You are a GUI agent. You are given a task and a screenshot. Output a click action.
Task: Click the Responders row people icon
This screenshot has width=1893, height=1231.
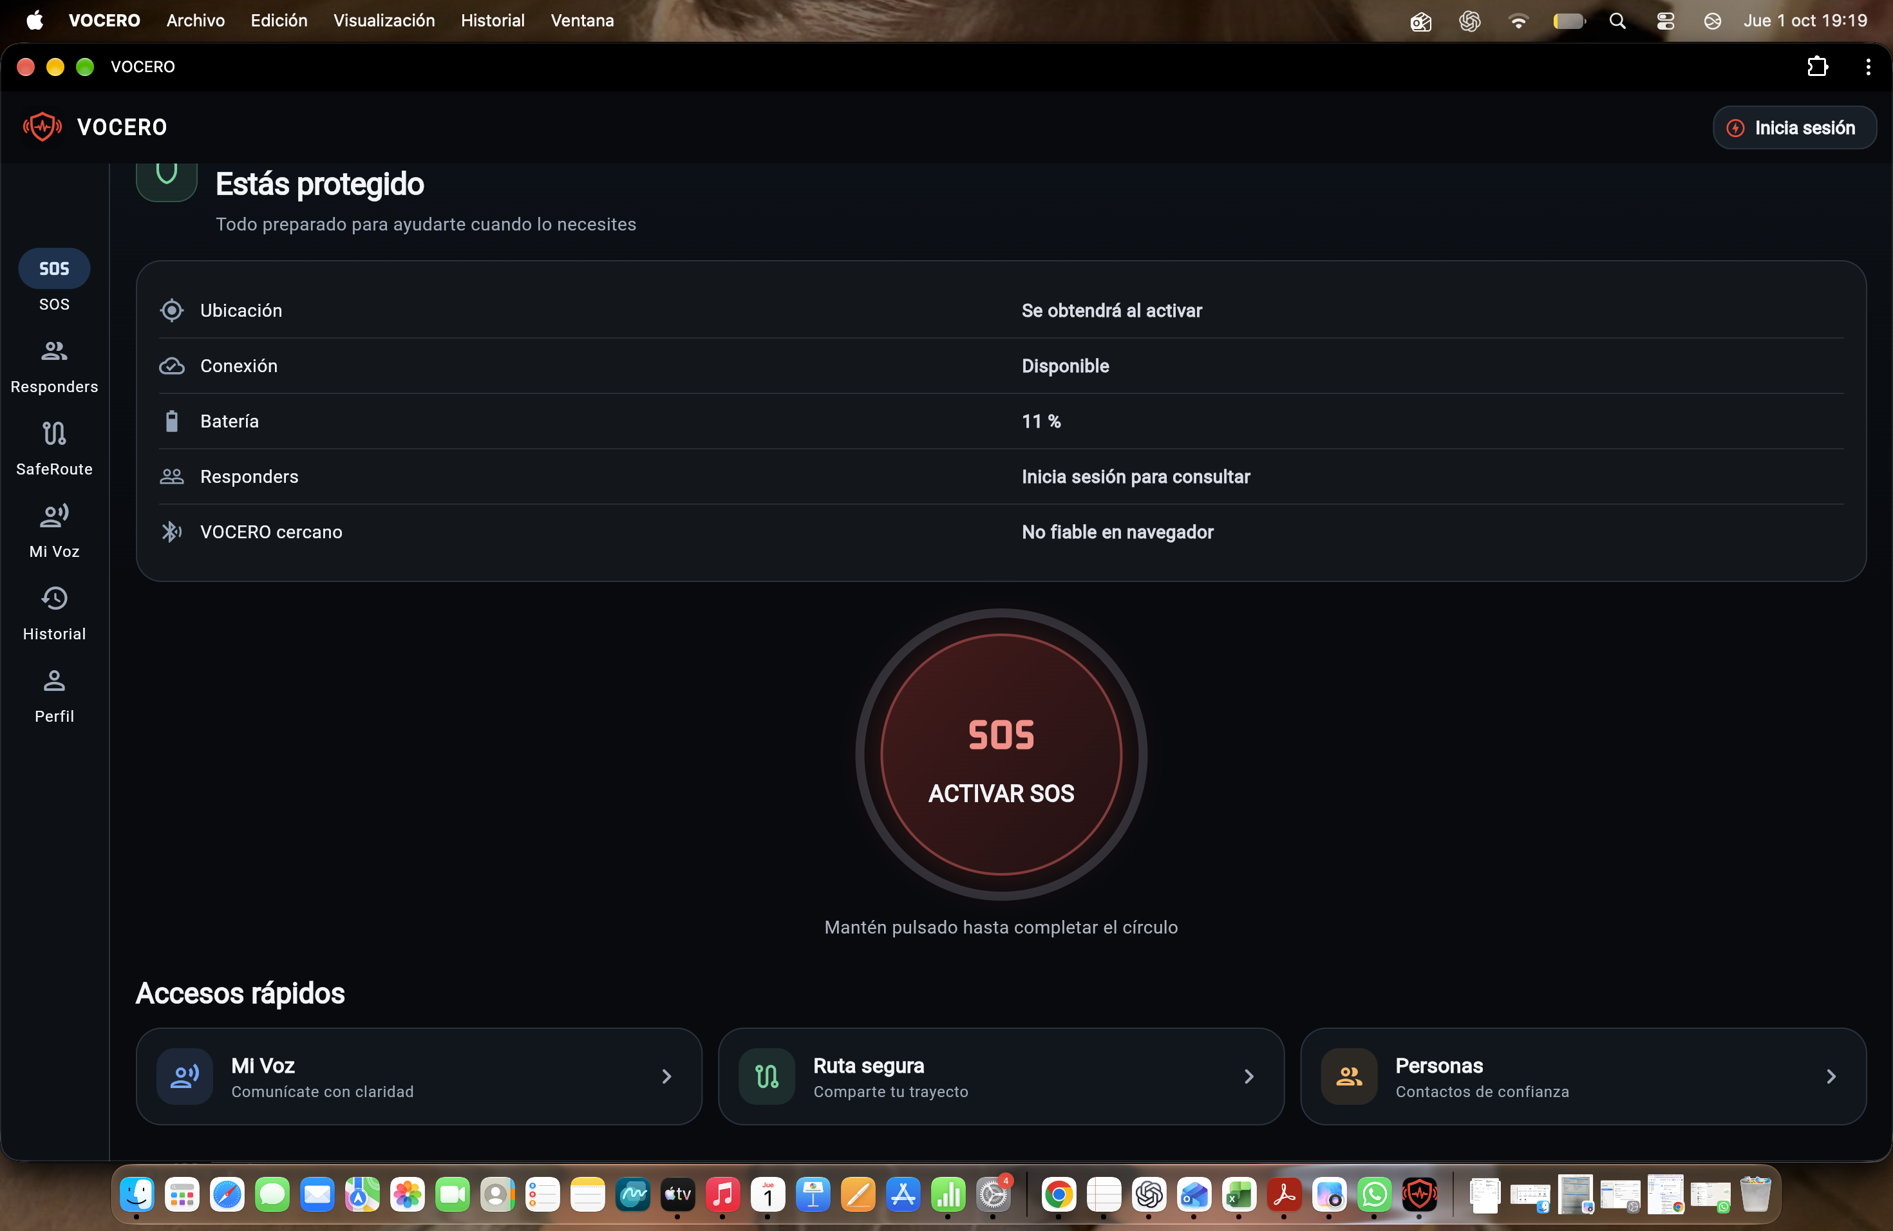(x=172, y=476)
